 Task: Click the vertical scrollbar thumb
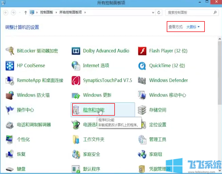click(220, 73)
